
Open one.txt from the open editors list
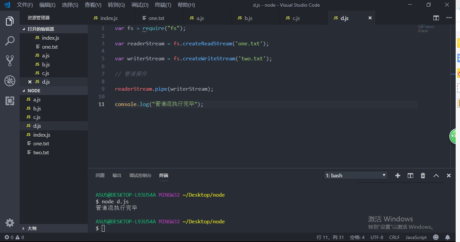[x=54, y=47]
